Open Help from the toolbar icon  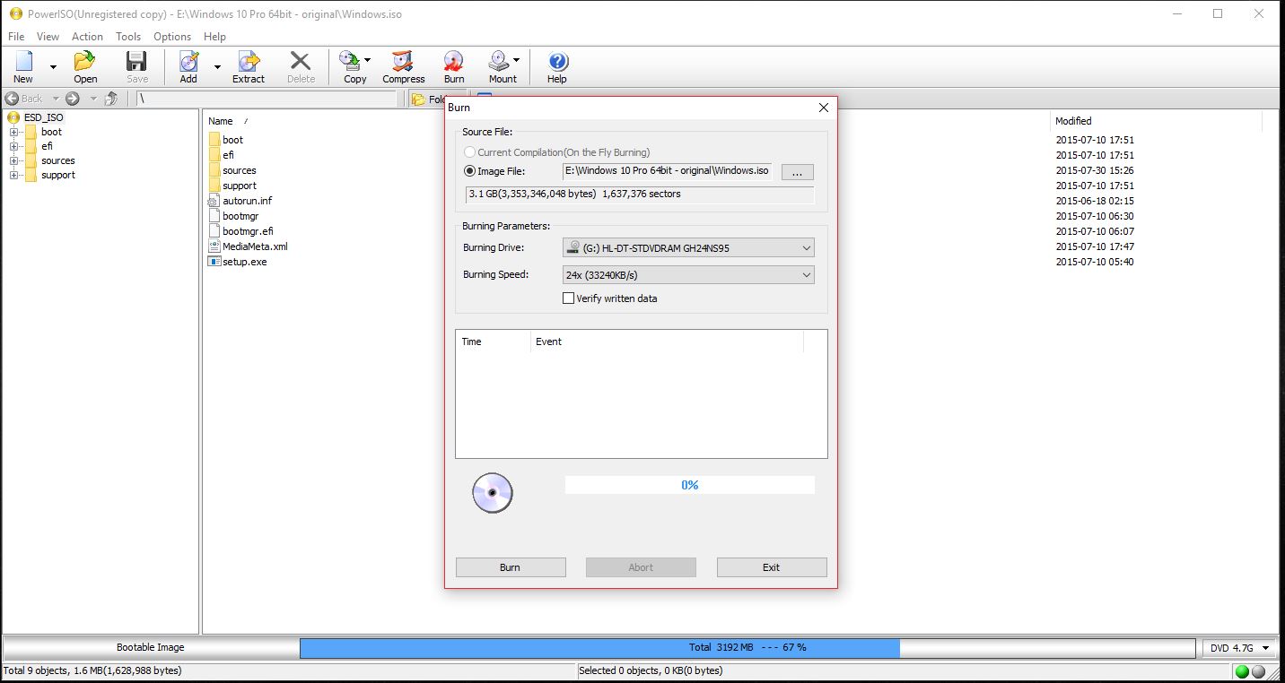(557, 65)
